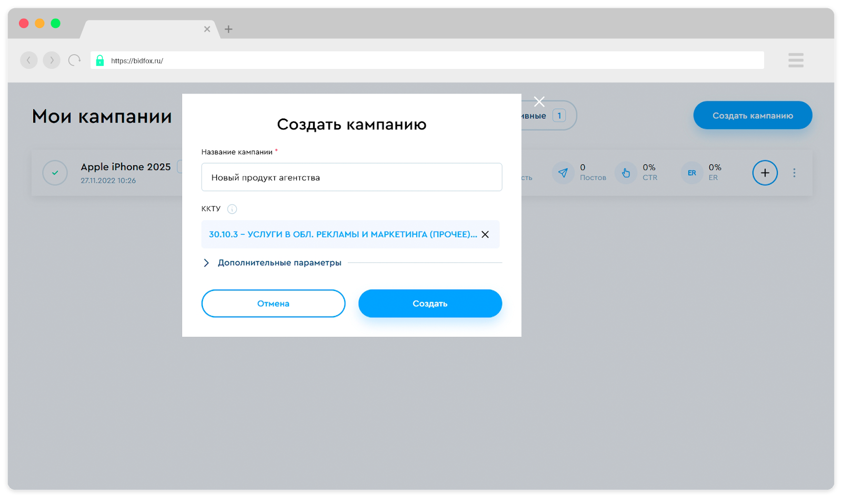Reload the page with refresh icon
The width and height of the screenshot is (842, 498).
click(x=75, y=60)
